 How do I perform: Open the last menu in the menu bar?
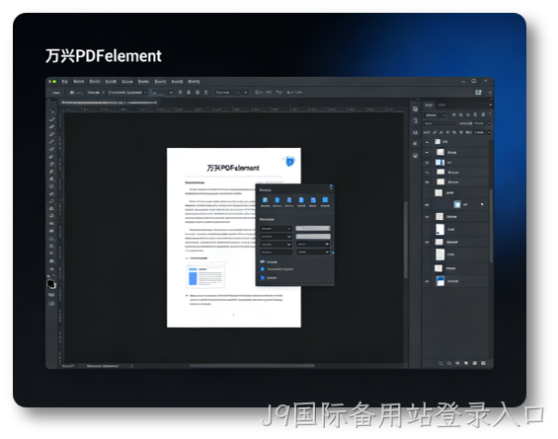point(194,82)
